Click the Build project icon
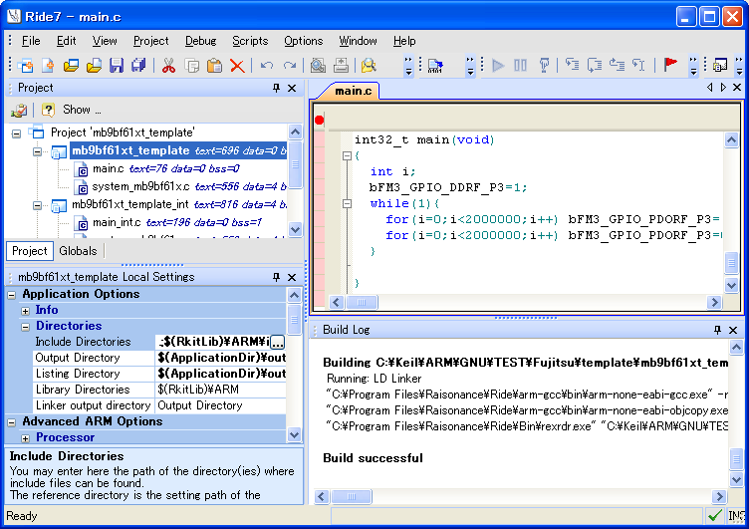749x529 pixels. click(x=435, y=65)
